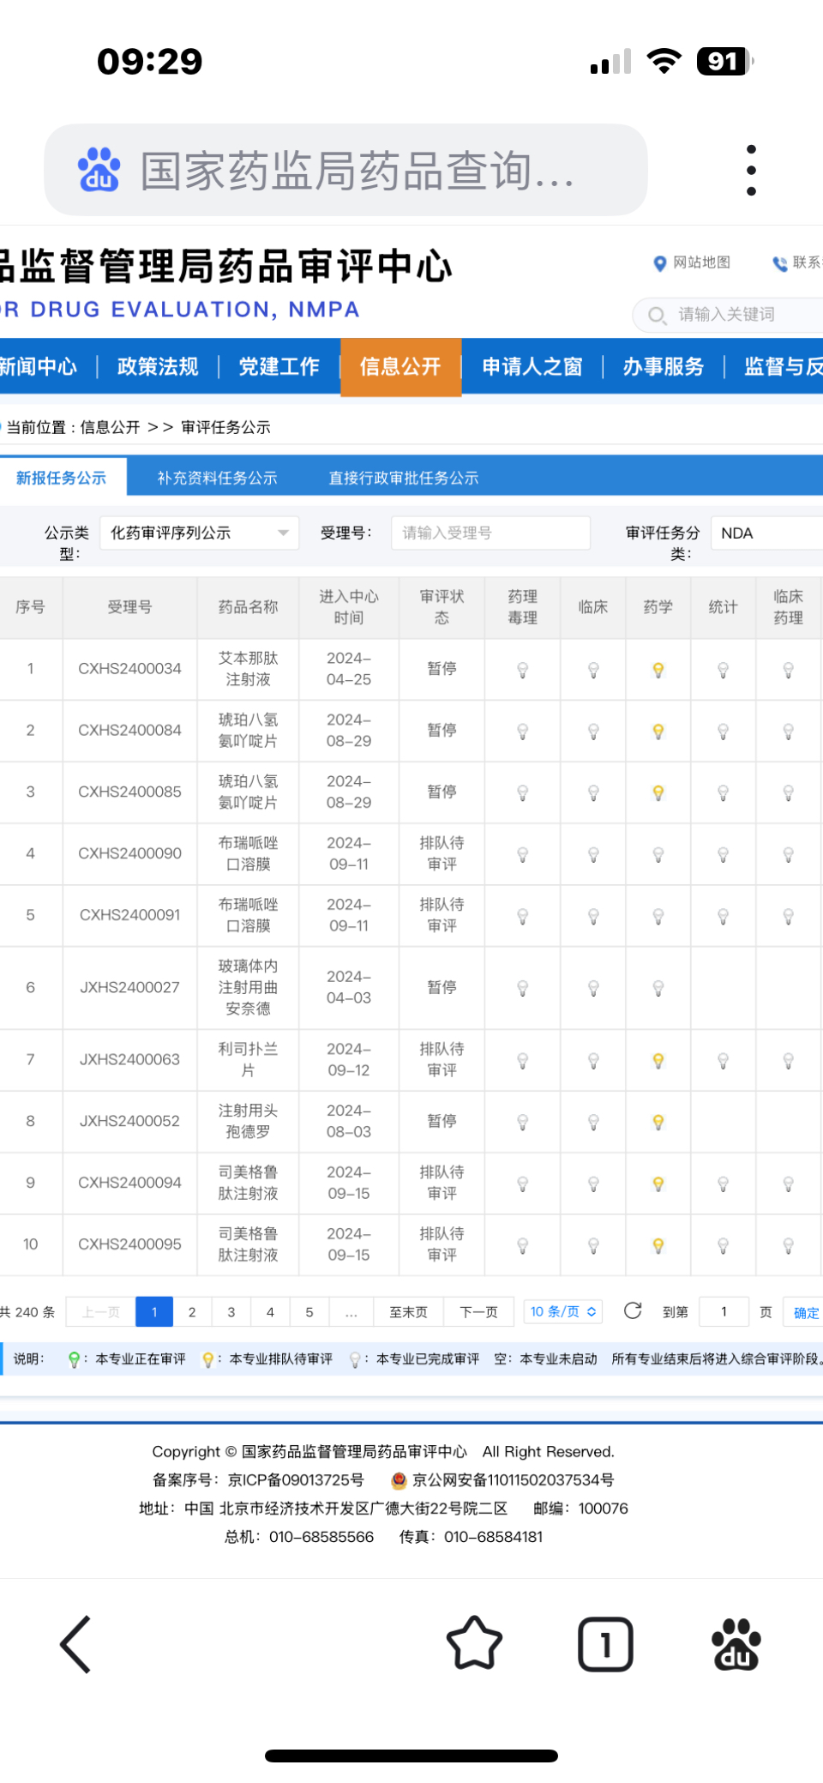Open the three-dot browser menu
Viewport: 823px width, 1783px height.
coord(751,170)
